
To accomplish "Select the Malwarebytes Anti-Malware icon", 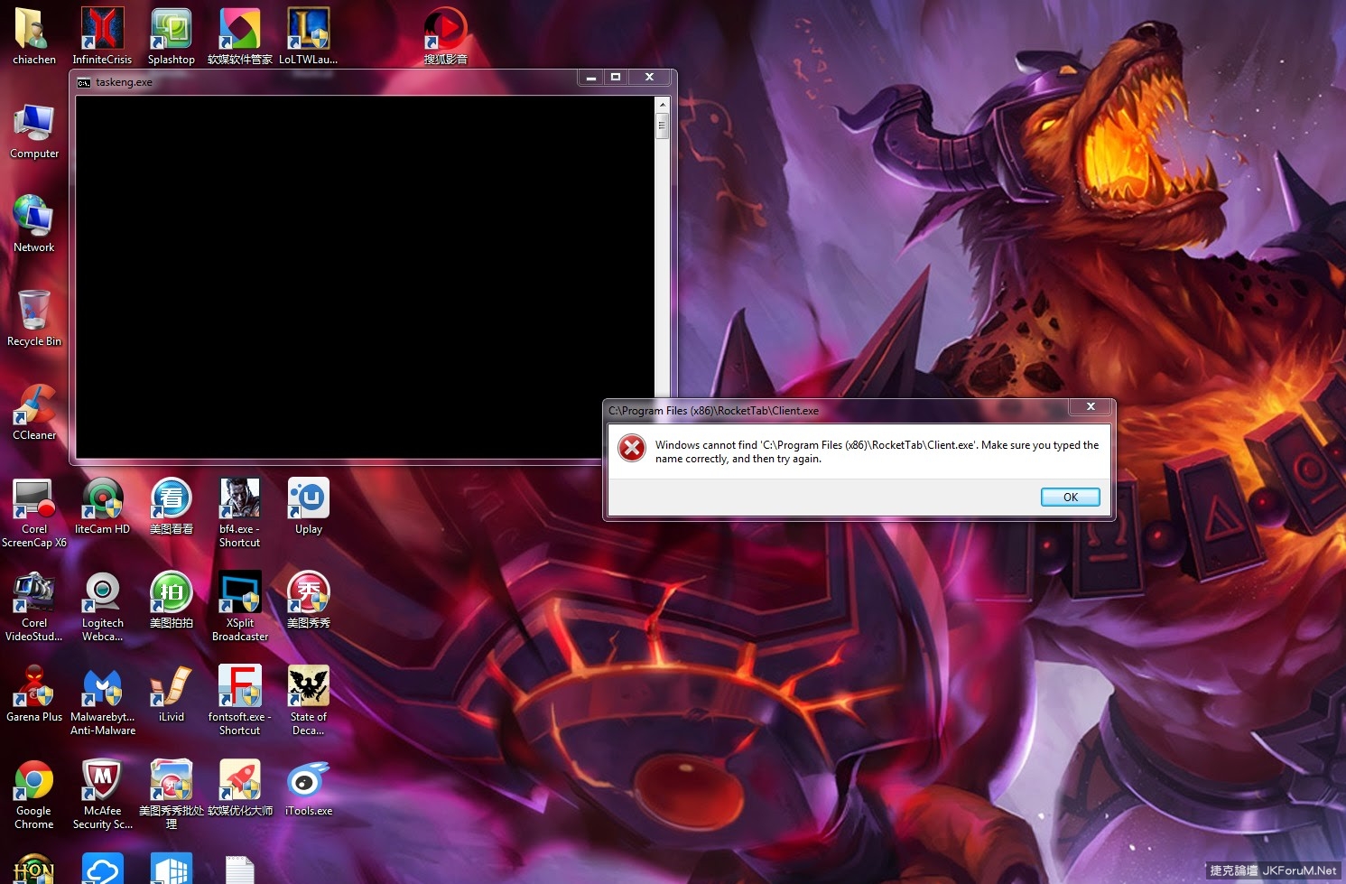I will point(103,687).
